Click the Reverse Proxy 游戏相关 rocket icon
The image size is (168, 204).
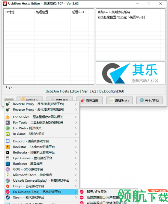(x=8, y=110)
